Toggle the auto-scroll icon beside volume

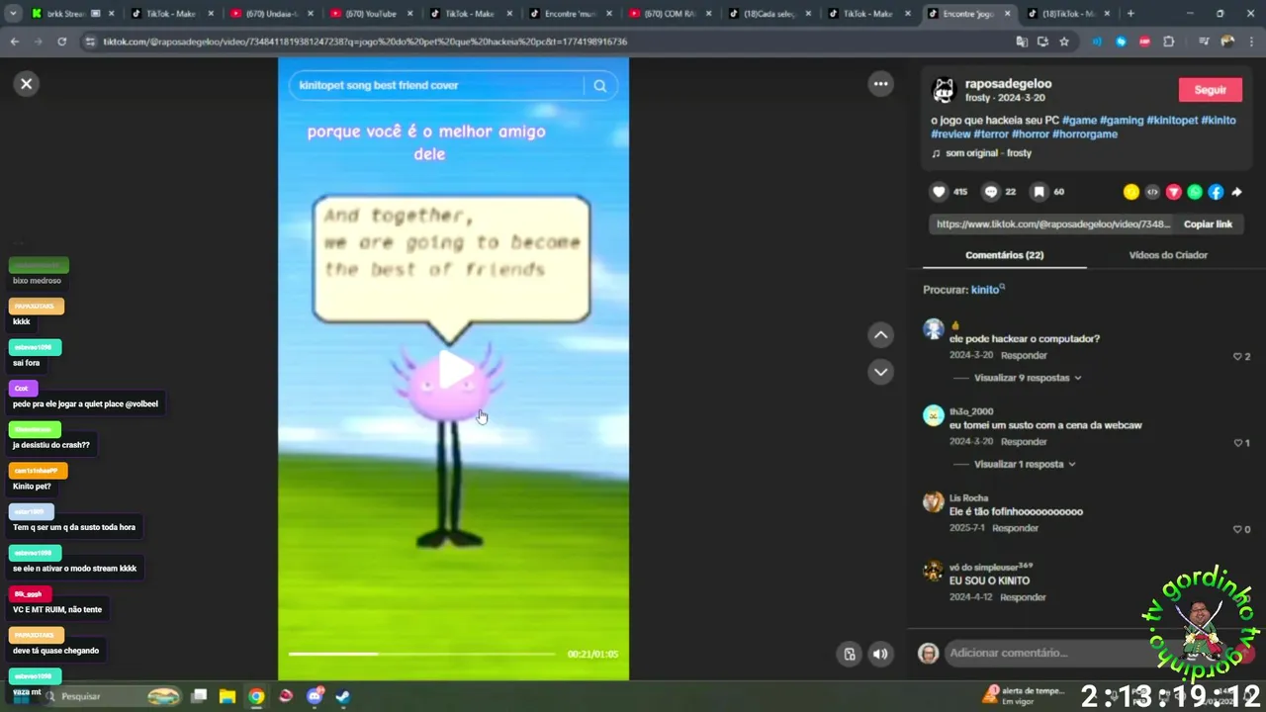pyautogui.click(x=849, y=654)
